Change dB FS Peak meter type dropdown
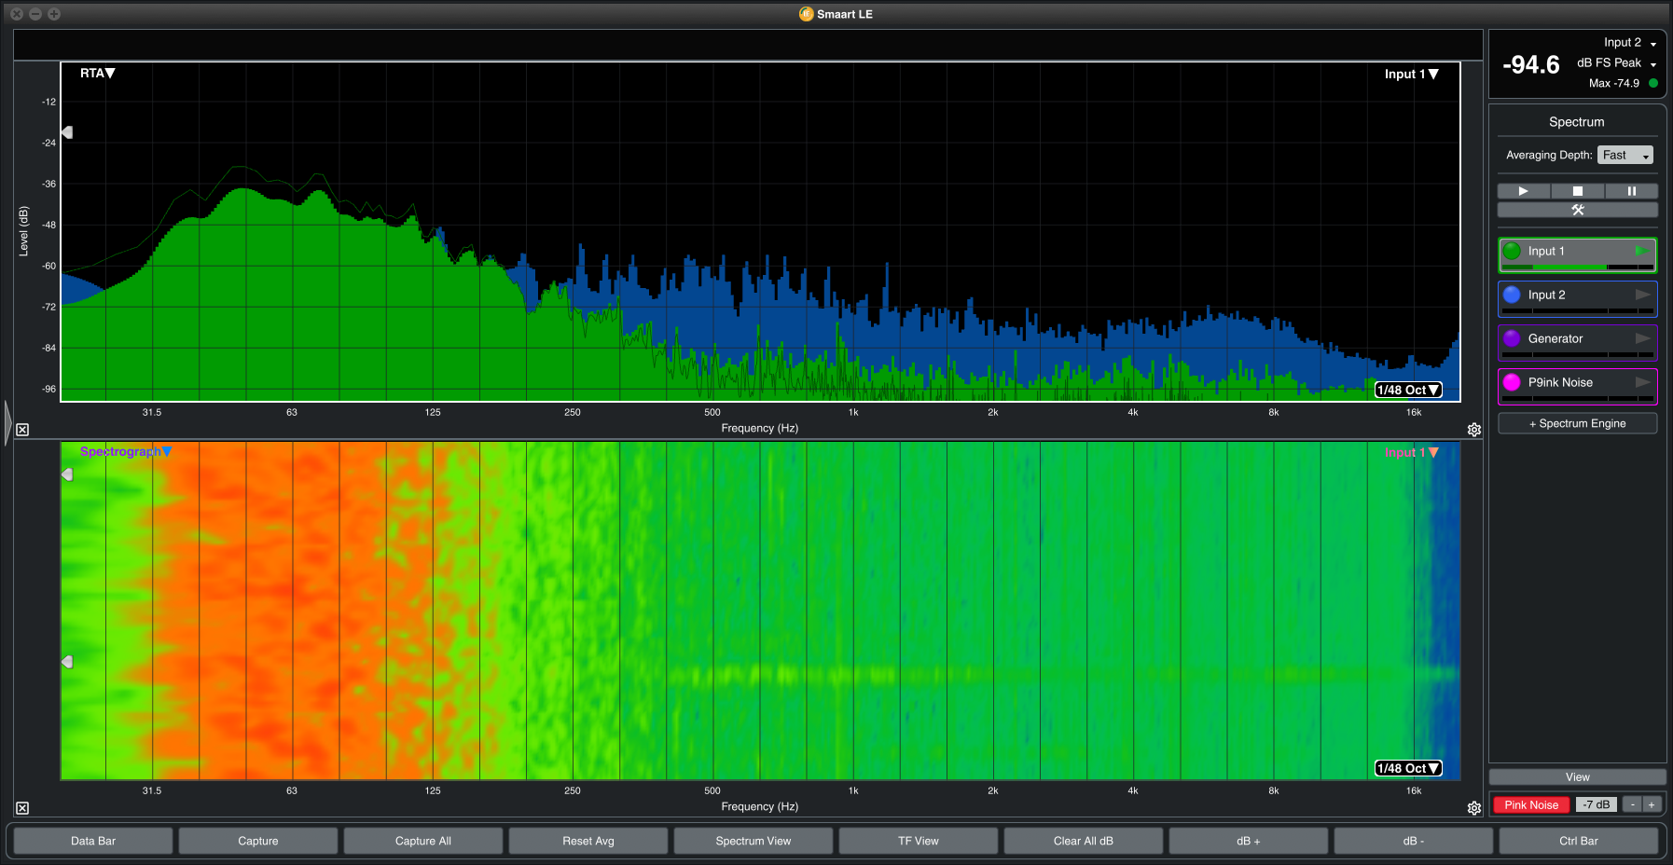1673x865 pixels. 1617,63
